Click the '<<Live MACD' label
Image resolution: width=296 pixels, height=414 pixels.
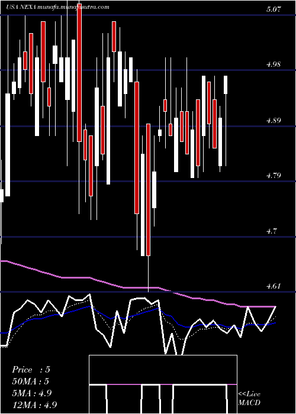point(249,398)
